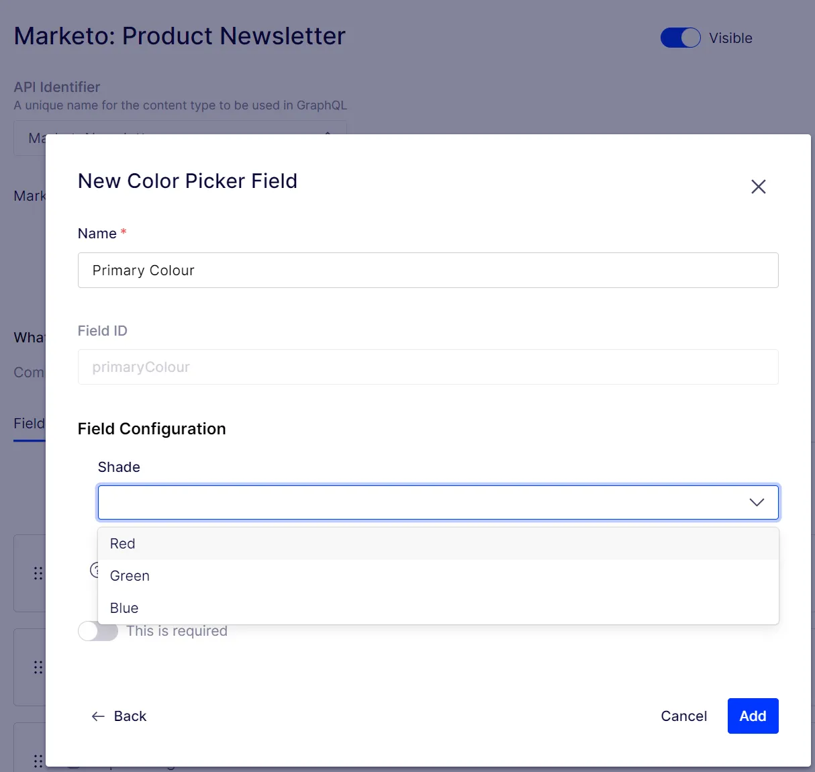Click the Name input containing Primary Colour
Screen dimensions: 815x772
[428, 270]
